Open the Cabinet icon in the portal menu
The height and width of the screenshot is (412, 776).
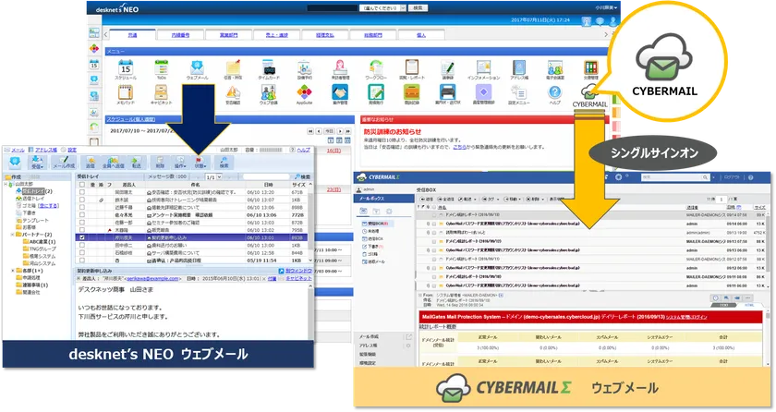tap(161, 92)
